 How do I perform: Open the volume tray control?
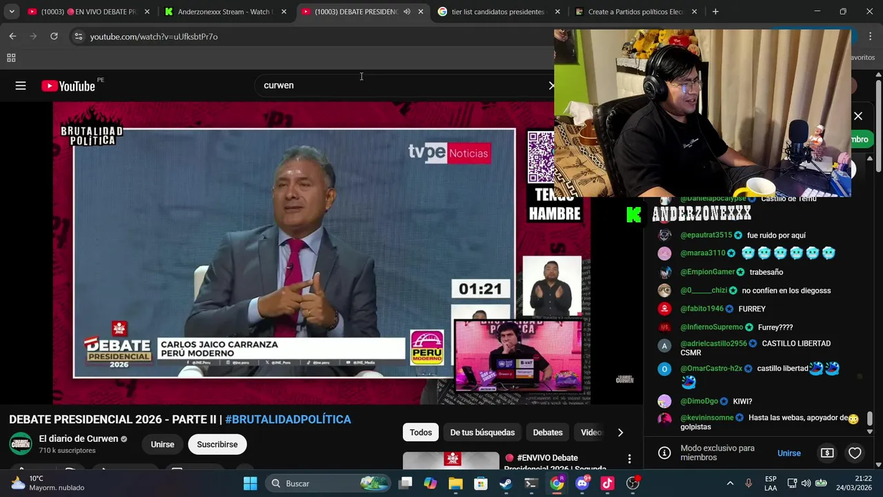[x=806, y=483]
